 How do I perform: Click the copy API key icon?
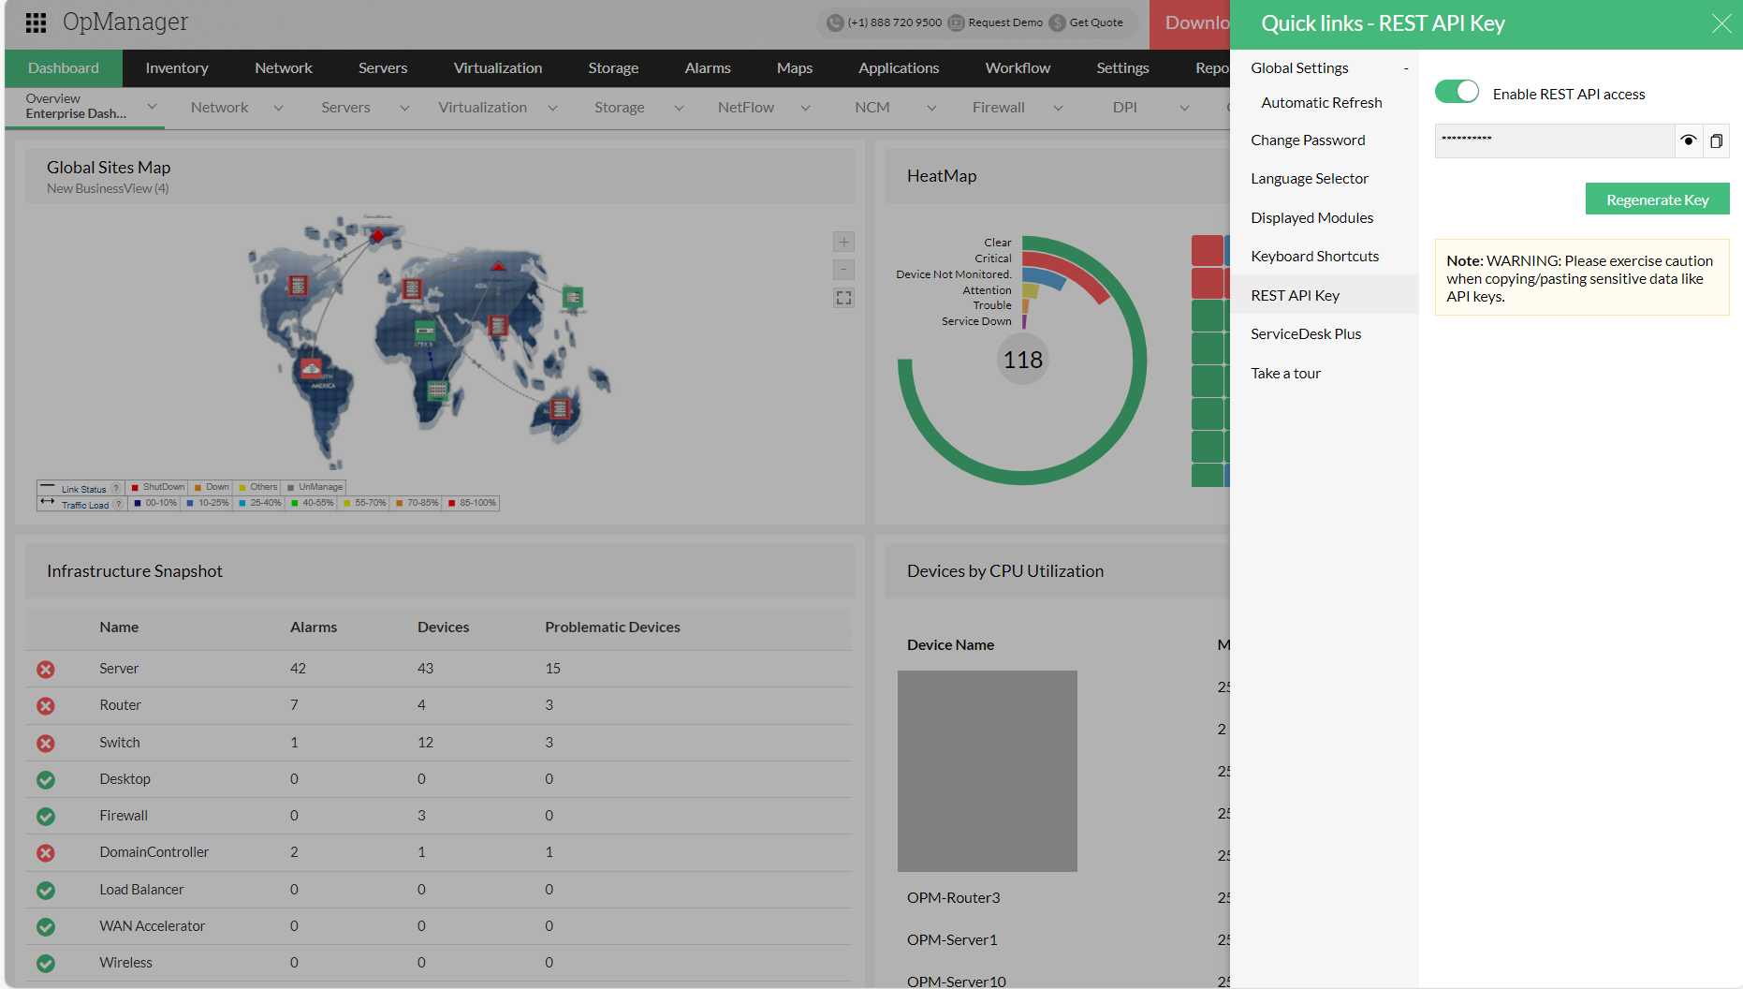(1716, 140)
